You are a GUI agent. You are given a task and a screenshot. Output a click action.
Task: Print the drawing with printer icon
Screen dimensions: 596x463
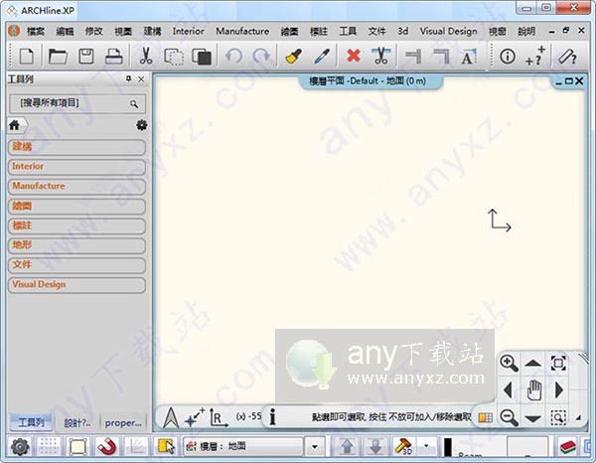pos(113,57)
